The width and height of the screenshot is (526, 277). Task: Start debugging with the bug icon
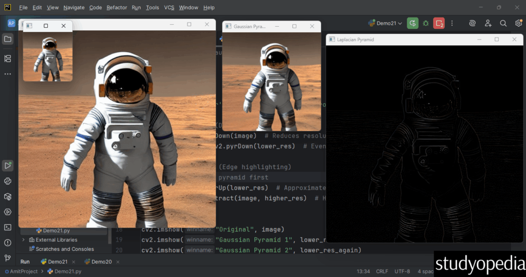(426, 23)
